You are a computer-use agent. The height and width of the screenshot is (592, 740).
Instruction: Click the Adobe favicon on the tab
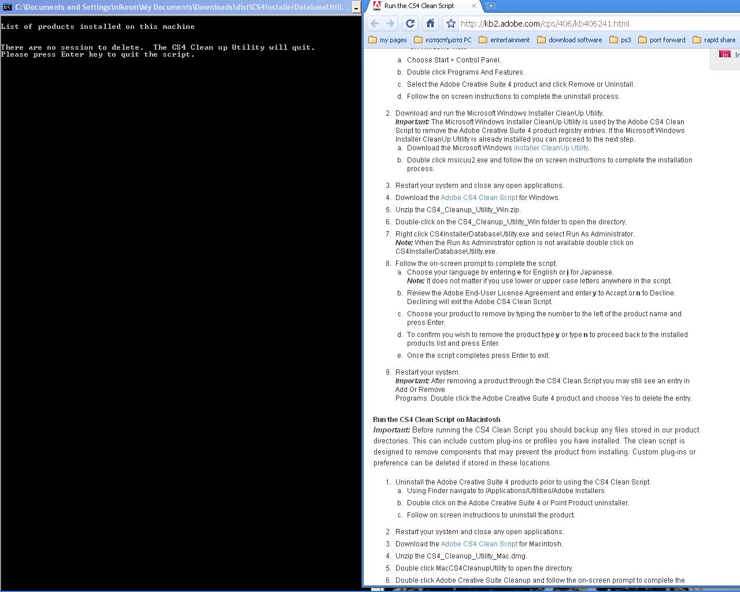(x=377, y=6)
